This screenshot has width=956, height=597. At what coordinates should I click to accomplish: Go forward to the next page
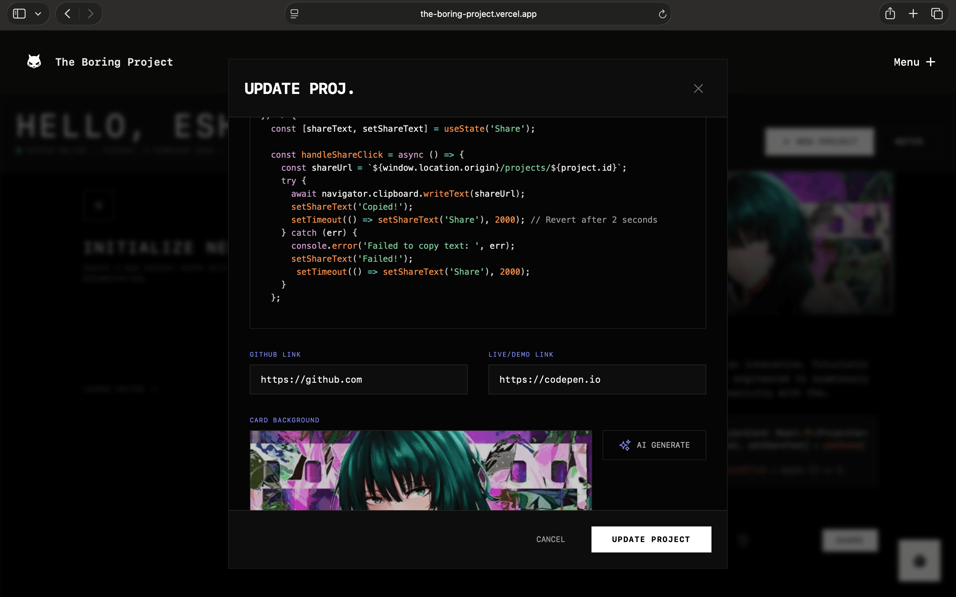[90, 14]
